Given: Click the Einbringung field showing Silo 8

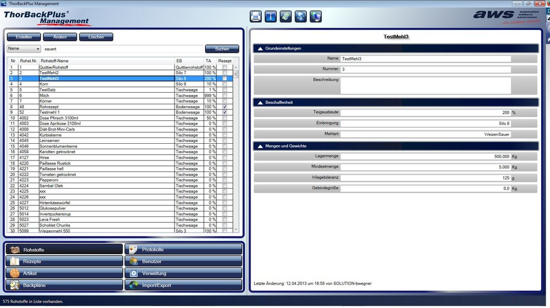Looking at the screenshot, I should [426, 123].
